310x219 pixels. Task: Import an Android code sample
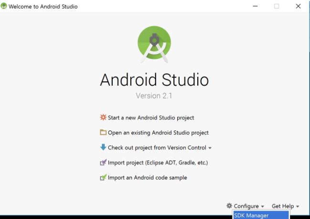click(147, 178)
